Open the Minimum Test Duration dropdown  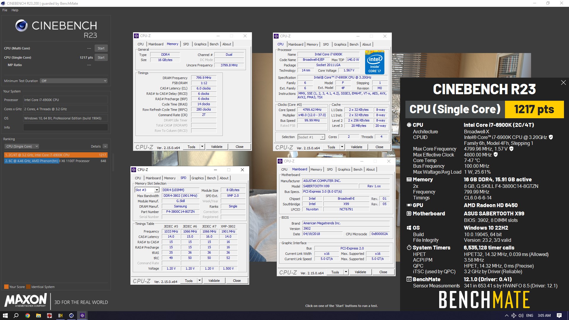(73, 81)
